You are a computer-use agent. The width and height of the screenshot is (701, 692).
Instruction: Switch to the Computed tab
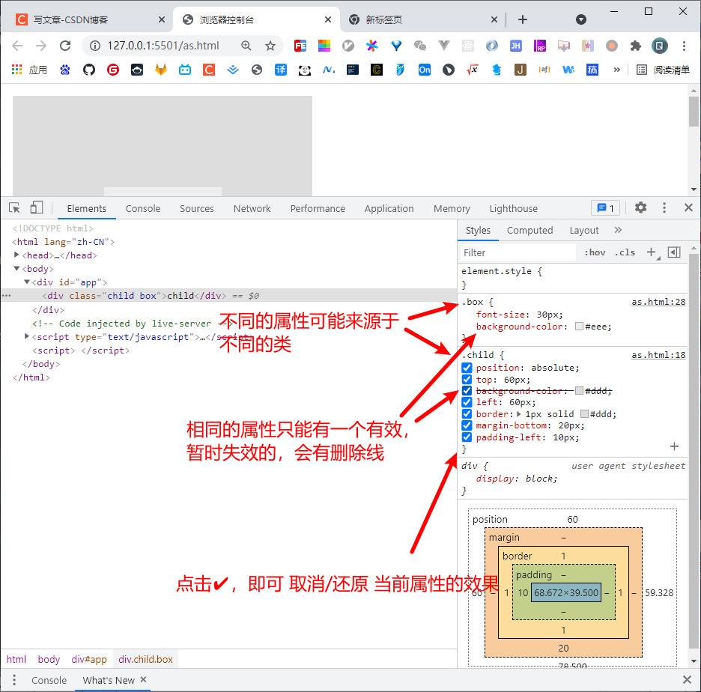click(x=529, y=230)
